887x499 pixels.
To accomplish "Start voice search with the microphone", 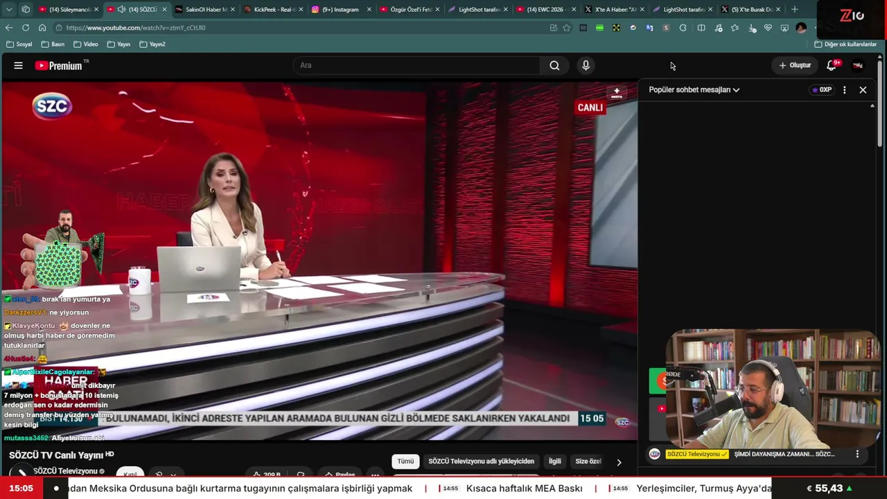I will click(x=586, y=65).
